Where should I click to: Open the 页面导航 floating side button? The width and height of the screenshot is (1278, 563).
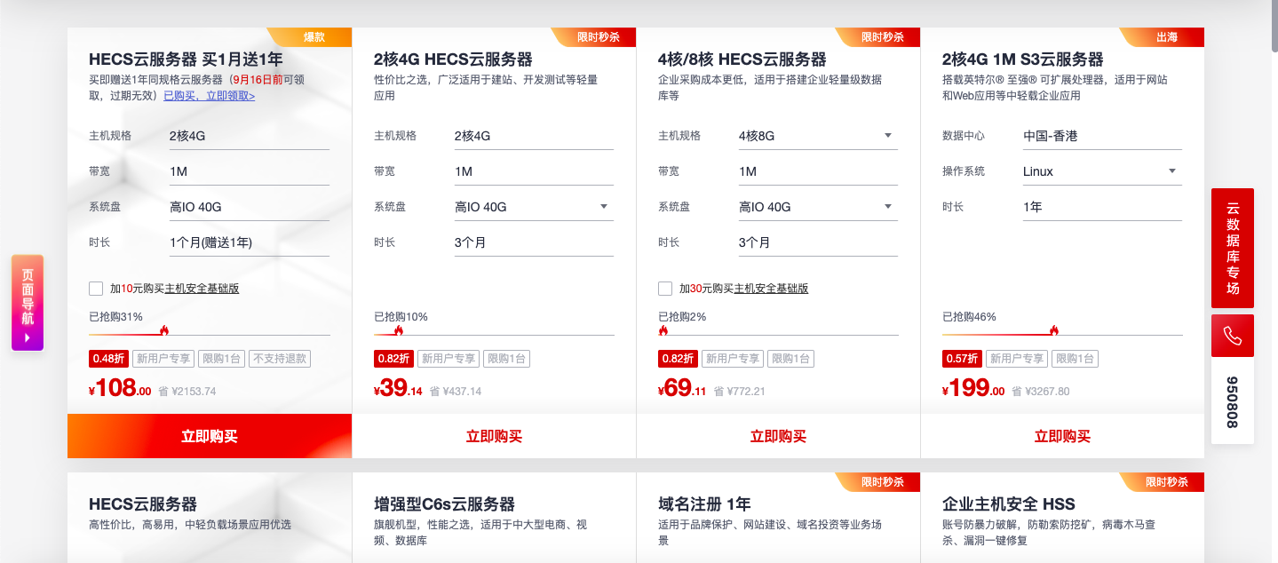tap(28, 303)
